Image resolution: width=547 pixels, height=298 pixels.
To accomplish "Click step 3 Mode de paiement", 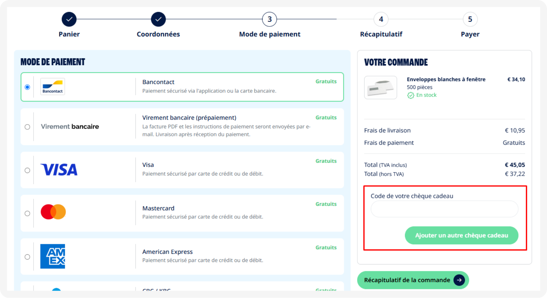I will [x=270, y=19].
